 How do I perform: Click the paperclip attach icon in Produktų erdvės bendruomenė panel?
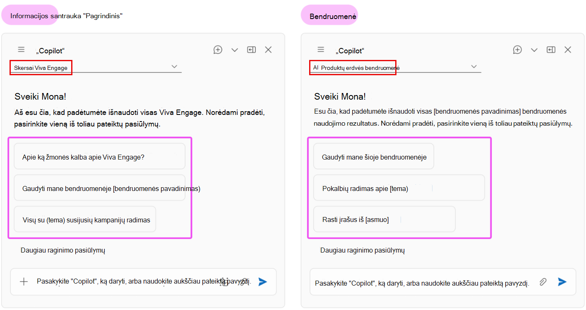[x=543, y=282]
